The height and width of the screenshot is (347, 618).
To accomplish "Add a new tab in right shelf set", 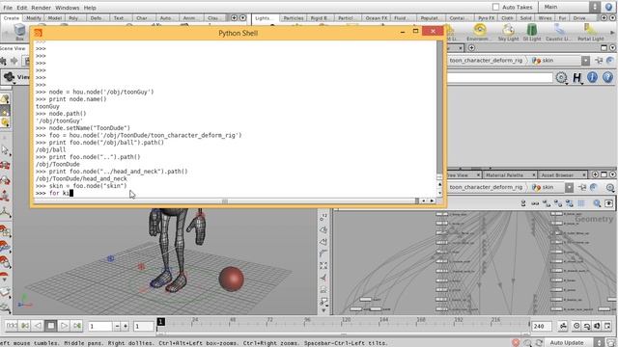I will [604, 18].
